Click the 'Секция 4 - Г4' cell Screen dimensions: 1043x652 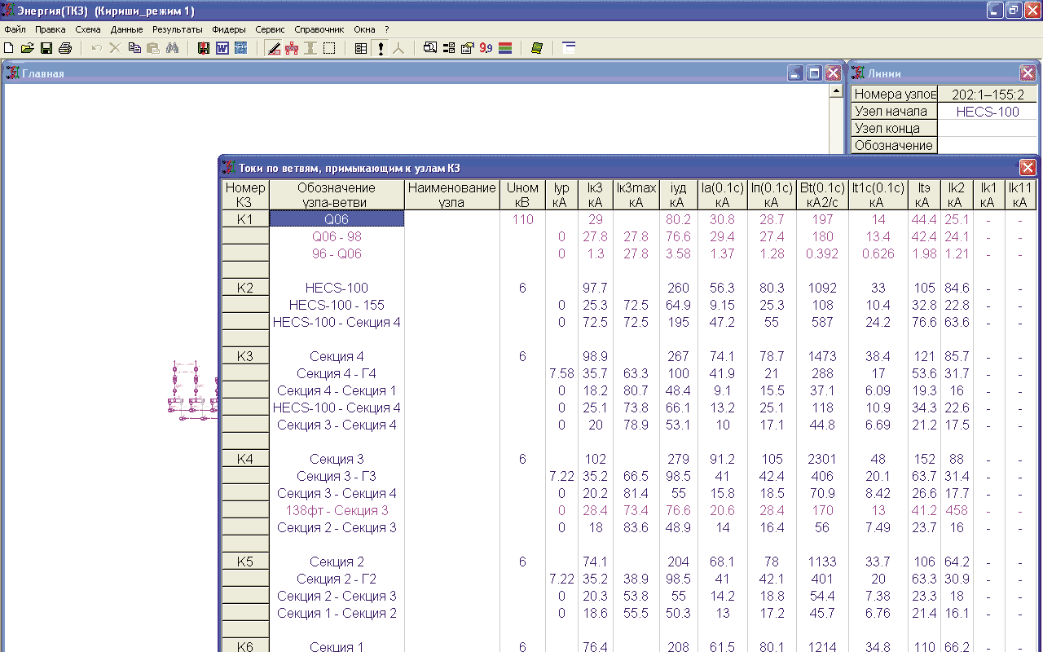tap(337, 373)
